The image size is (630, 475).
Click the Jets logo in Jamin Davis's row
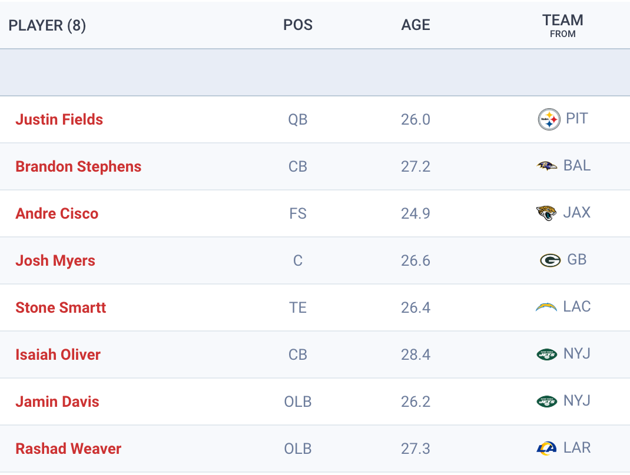click(x=547, y=401)
